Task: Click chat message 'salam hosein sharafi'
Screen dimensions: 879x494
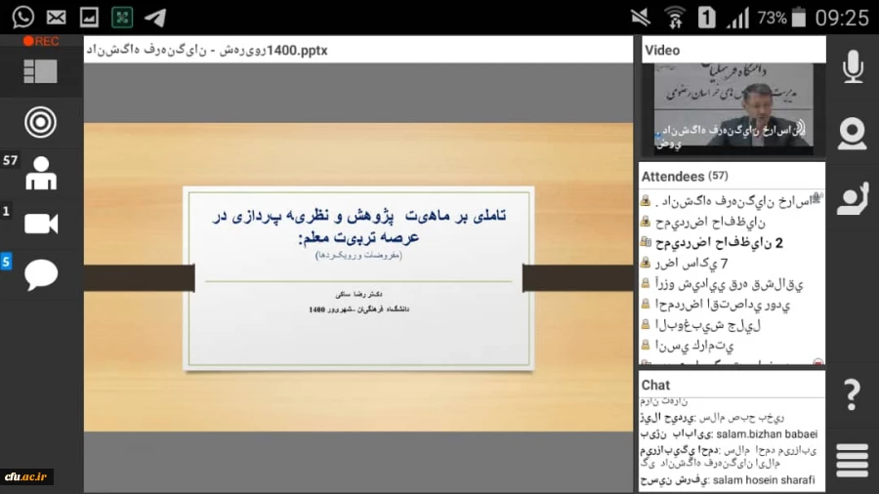Action: [728, 480]
